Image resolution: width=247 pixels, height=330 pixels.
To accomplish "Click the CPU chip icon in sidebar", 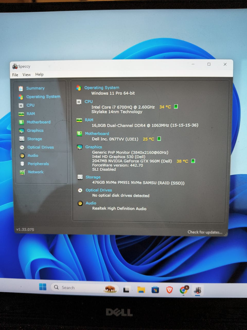I will (21, 105).
